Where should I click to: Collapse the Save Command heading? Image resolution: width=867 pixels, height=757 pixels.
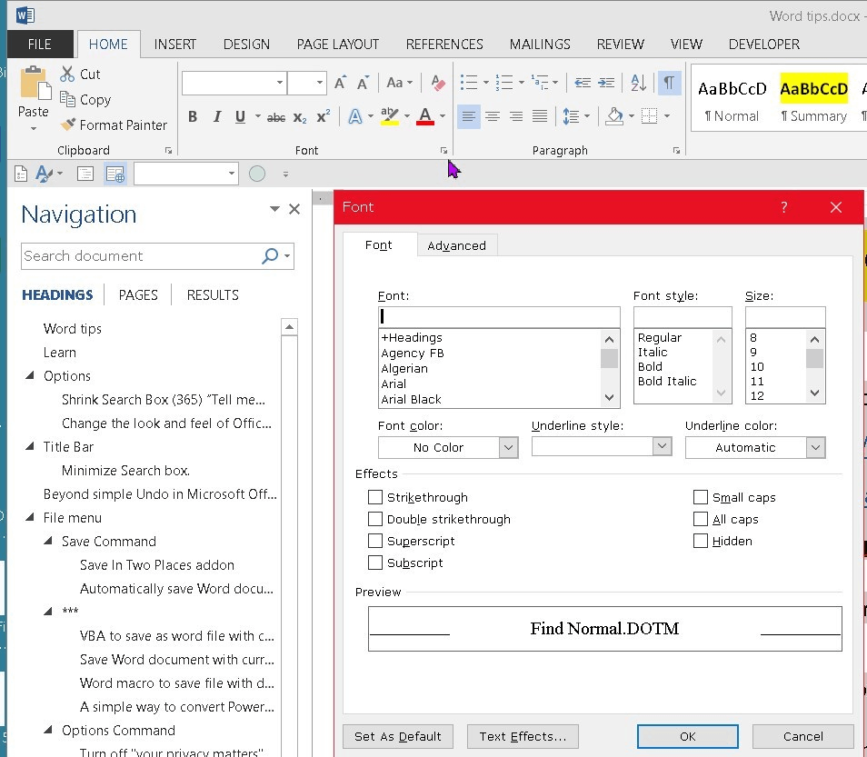pyautogui.click(x=48, y=541)
